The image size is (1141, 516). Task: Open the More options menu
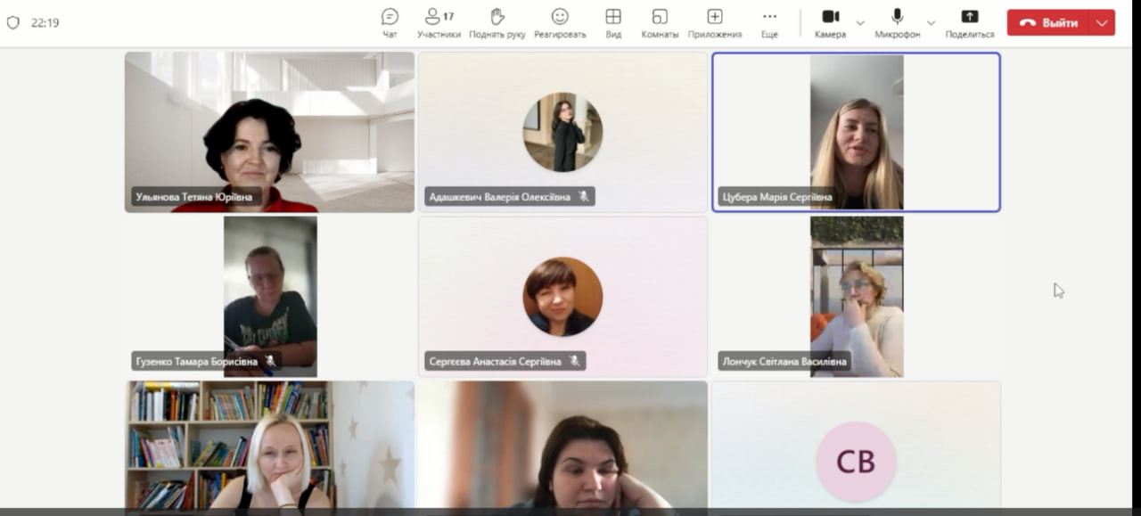769,22
